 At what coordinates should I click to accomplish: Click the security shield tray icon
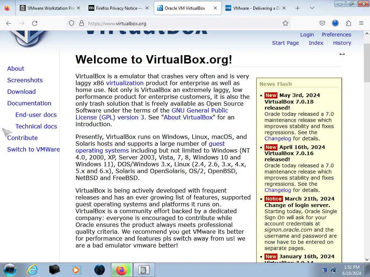click(x=325, y=270)
